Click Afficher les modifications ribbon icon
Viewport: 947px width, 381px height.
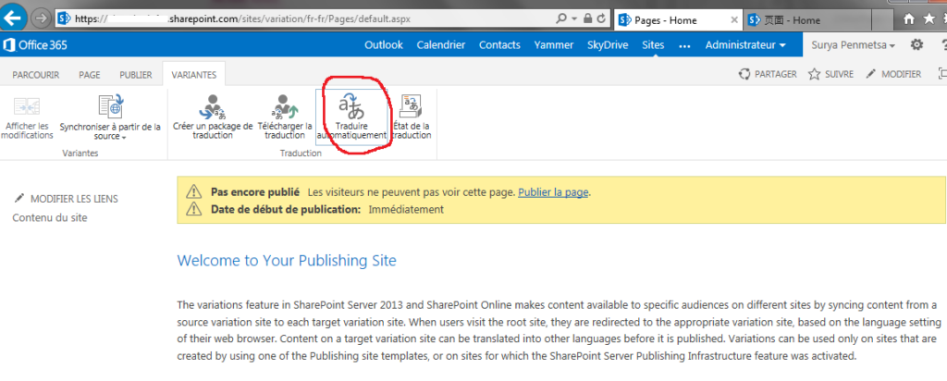pyautogui.click(x=27, y=117)
